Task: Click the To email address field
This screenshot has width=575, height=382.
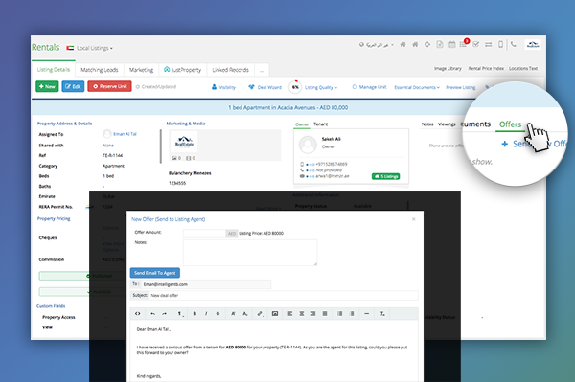Action: click(x=206, y=284)
